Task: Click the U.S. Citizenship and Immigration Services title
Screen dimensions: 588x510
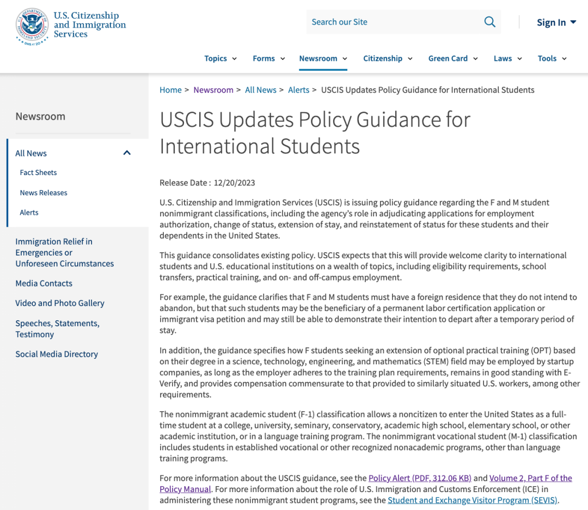Action: click(90, 24)
